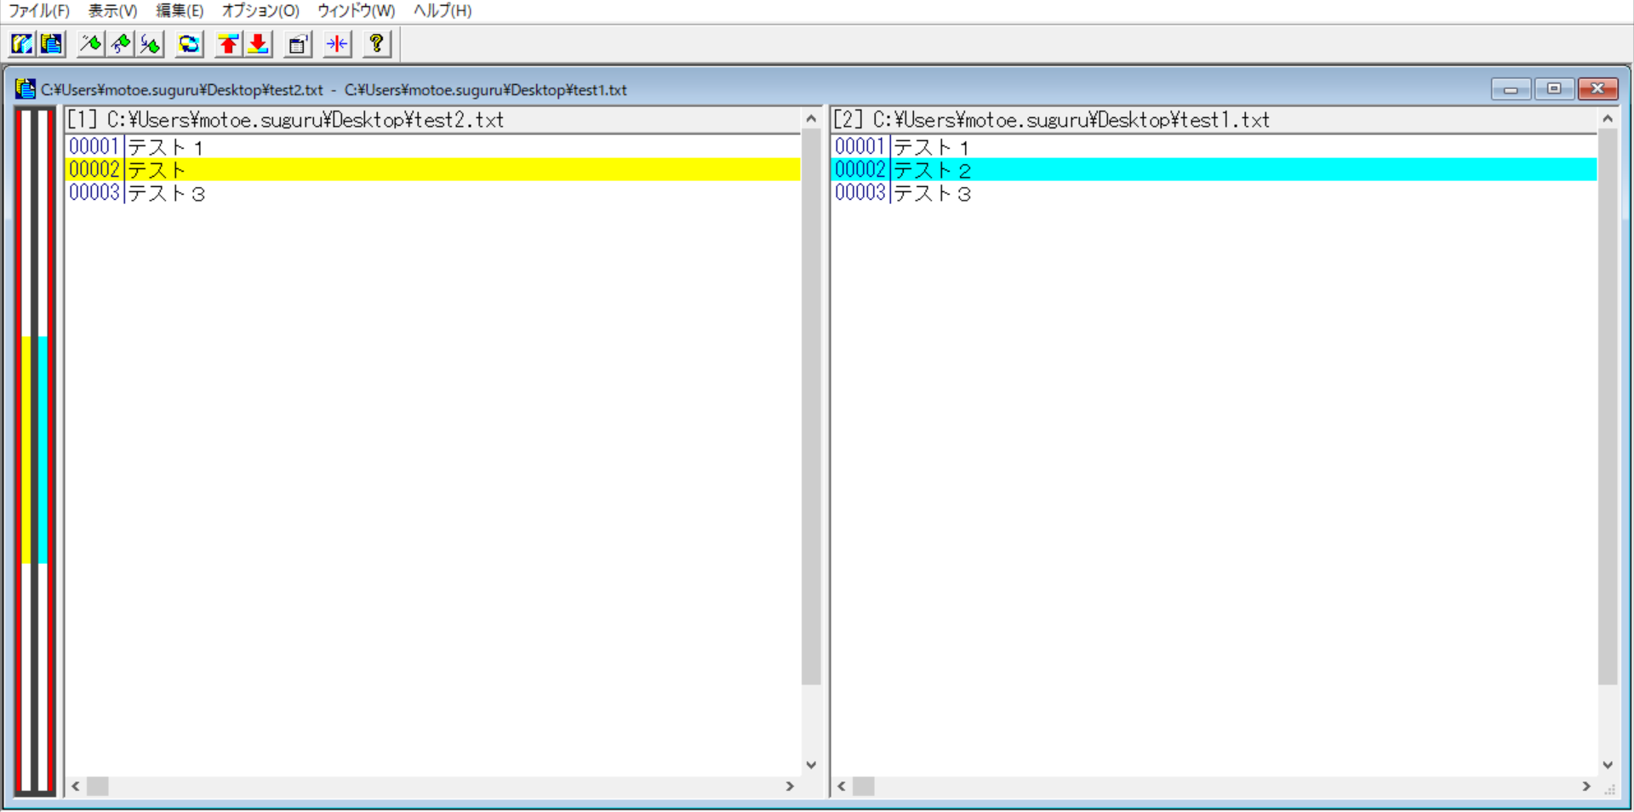This screenshot has height=812, width=1634.
Task: Jump to previous difference with red up arrow
Action: [227, 44]
